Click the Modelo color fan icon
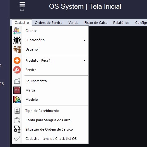This screenshot has width=147, height=147. point(17,100)
